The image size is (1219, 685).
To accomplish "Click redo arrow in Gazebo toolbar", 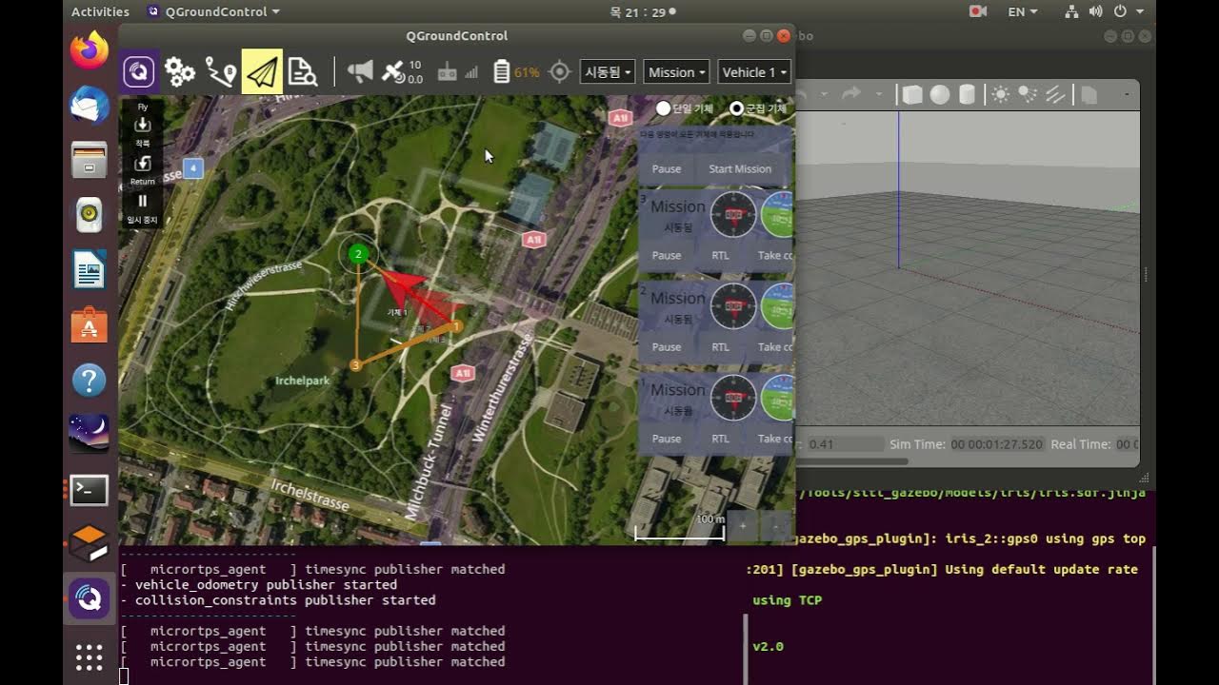I will 851,93.
